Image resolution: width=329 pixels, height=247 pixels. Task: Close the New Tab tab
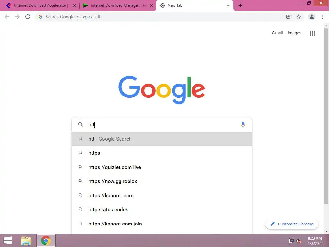(x=228, y=6)
